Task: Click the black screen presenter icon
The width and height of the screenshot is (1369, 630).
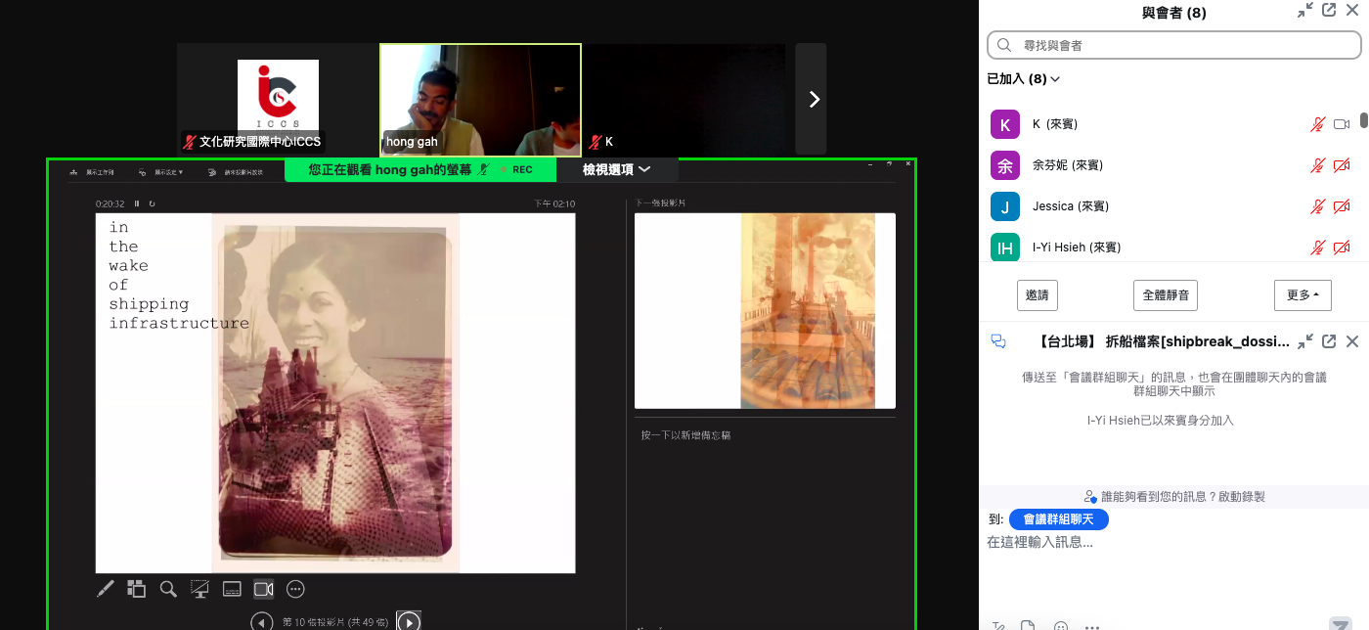Action: coord(199,589)
